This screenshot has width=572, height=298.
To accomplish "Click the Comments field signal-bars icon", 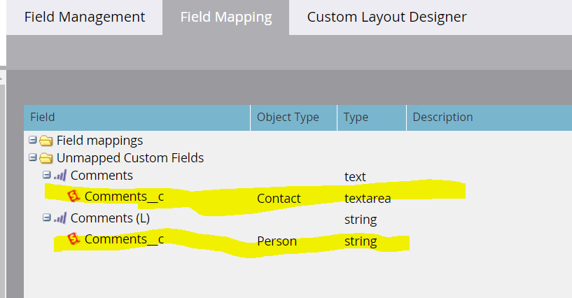I will coord(60,176).
